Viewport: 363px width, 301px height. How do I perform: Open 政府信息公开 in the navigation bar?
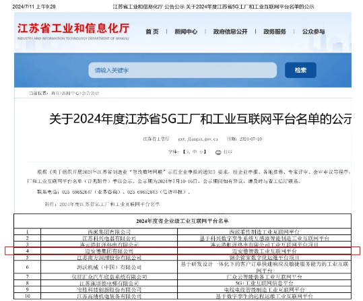click(230, 32)
